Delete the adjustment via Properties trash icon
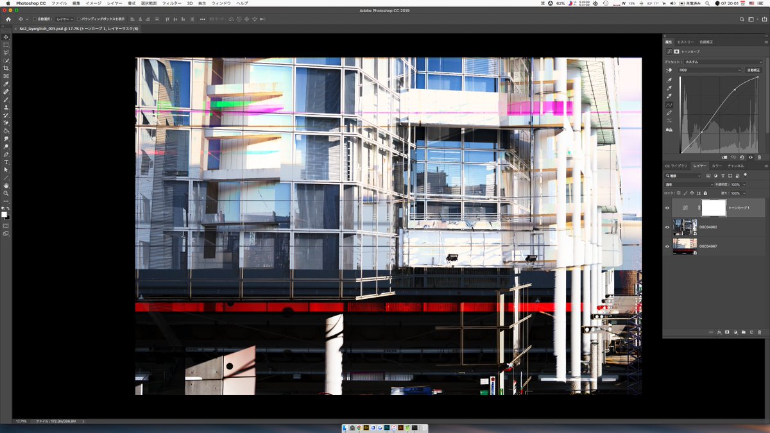The width and height of the screenshot is (770, 433). point(759,157)
